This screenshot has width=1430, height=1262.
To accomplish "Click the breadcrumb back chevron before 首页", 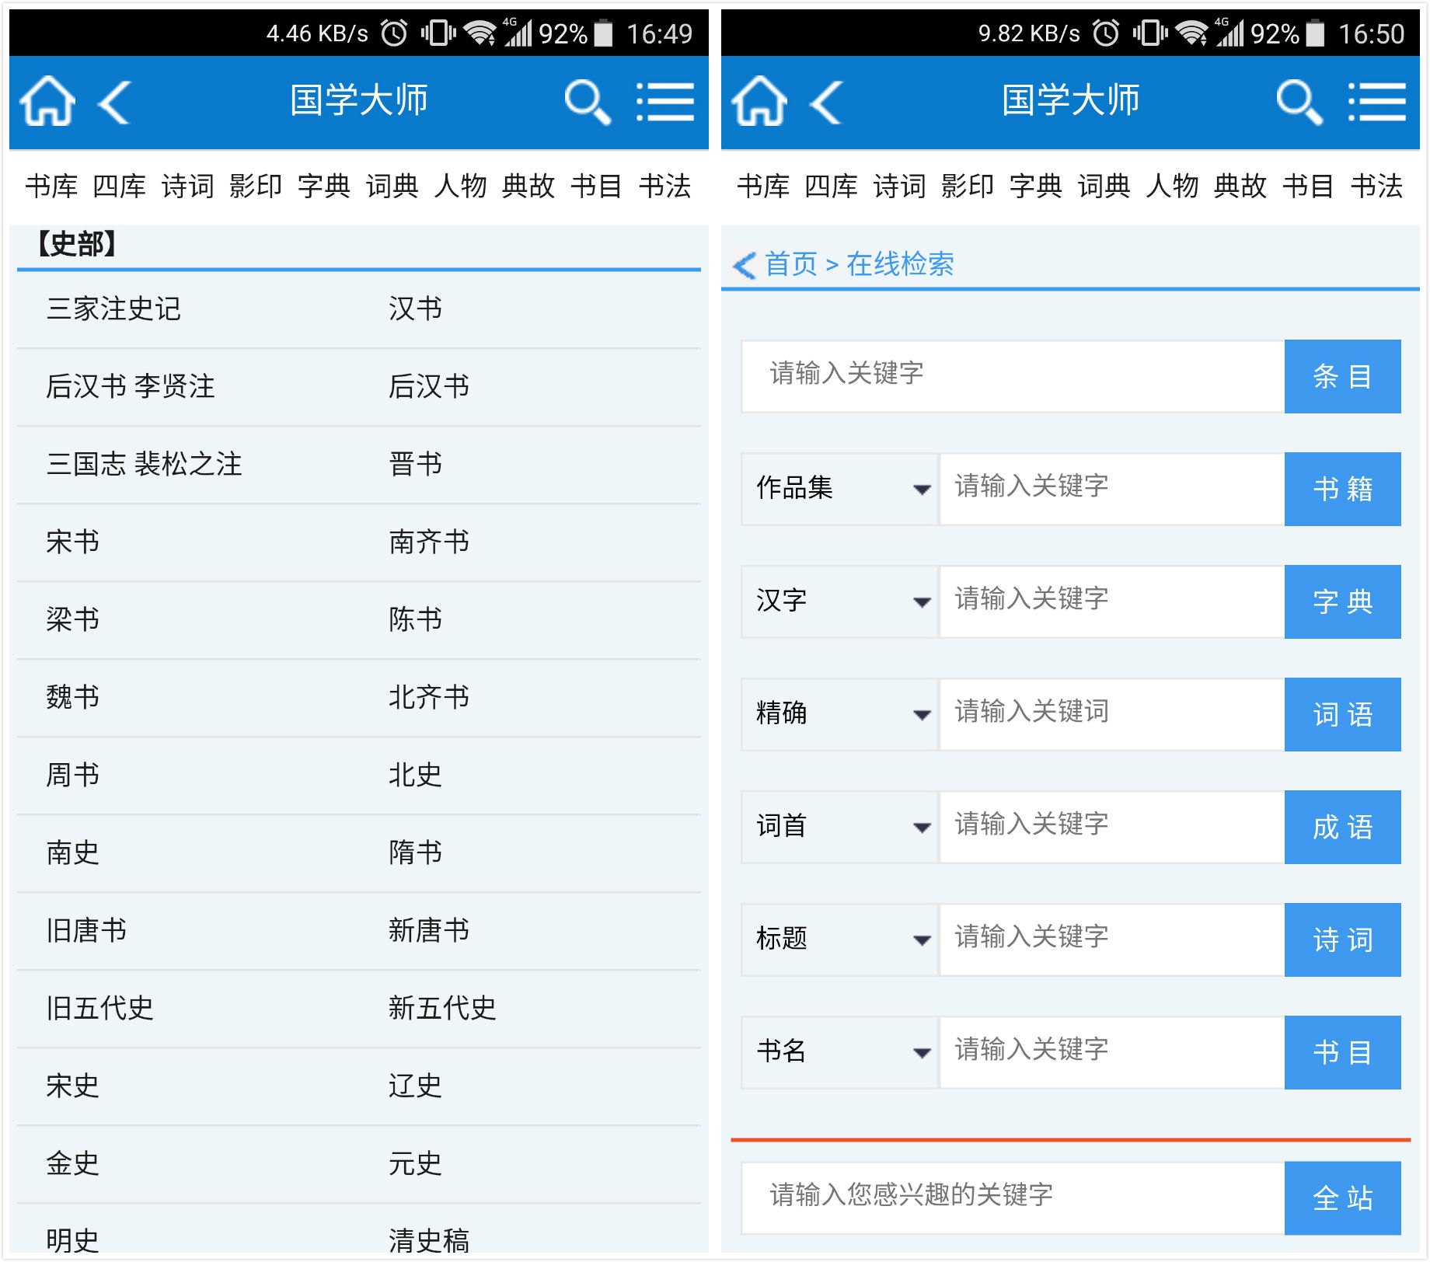I will coord(745,265).
